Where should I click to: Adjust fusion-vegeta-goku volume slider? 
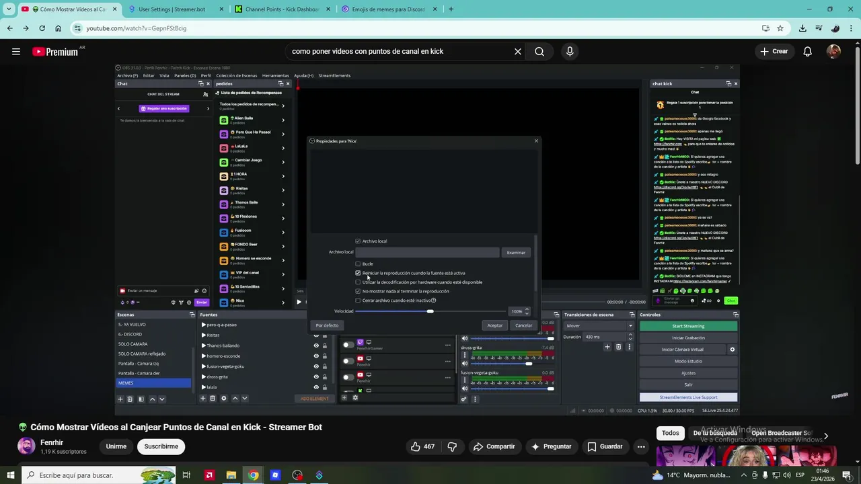coord(513,389)
